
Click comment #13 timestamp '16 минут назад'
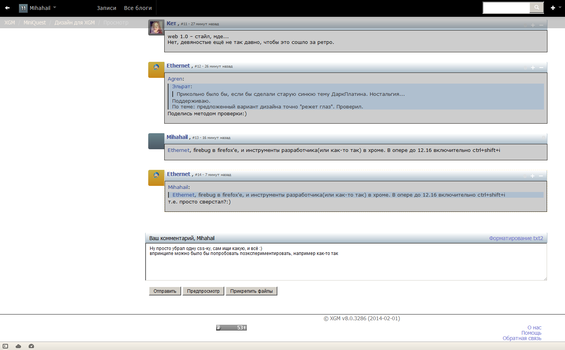(x=216, y=138)
